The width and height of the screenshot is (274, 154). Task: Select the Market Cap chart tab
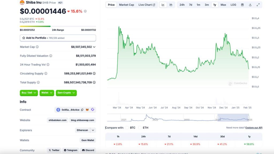[x=127, y=5]
